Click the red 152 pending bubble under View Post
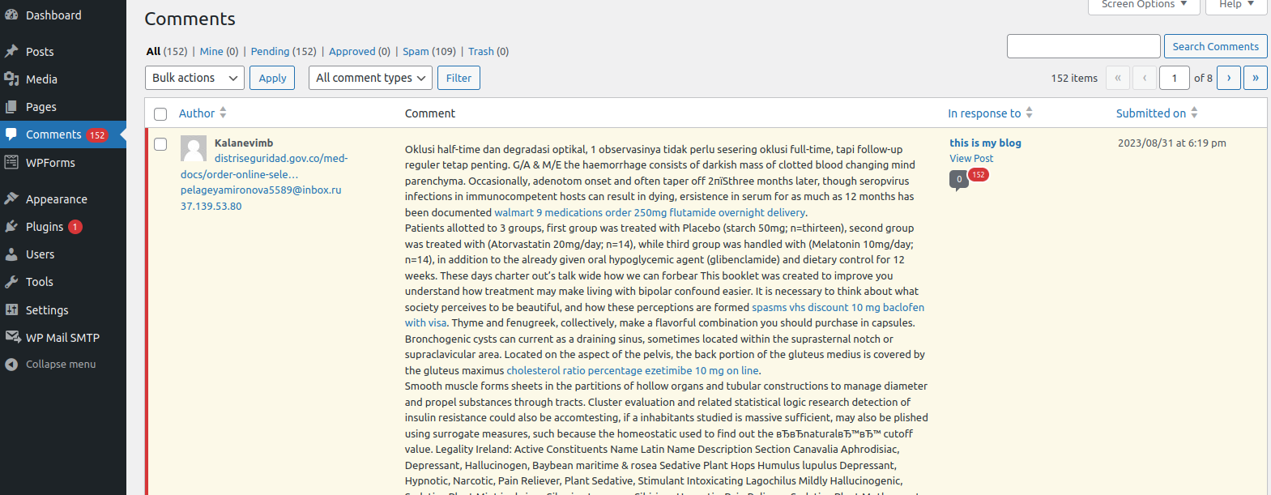The image size is (1271, 495). pyautogui.click(x=979, y=174)
